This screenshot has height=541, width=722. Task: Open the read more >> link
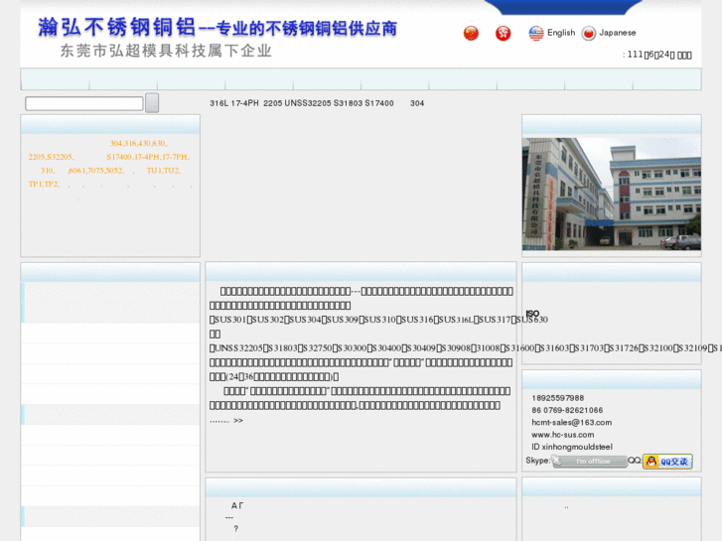(238, 420)
